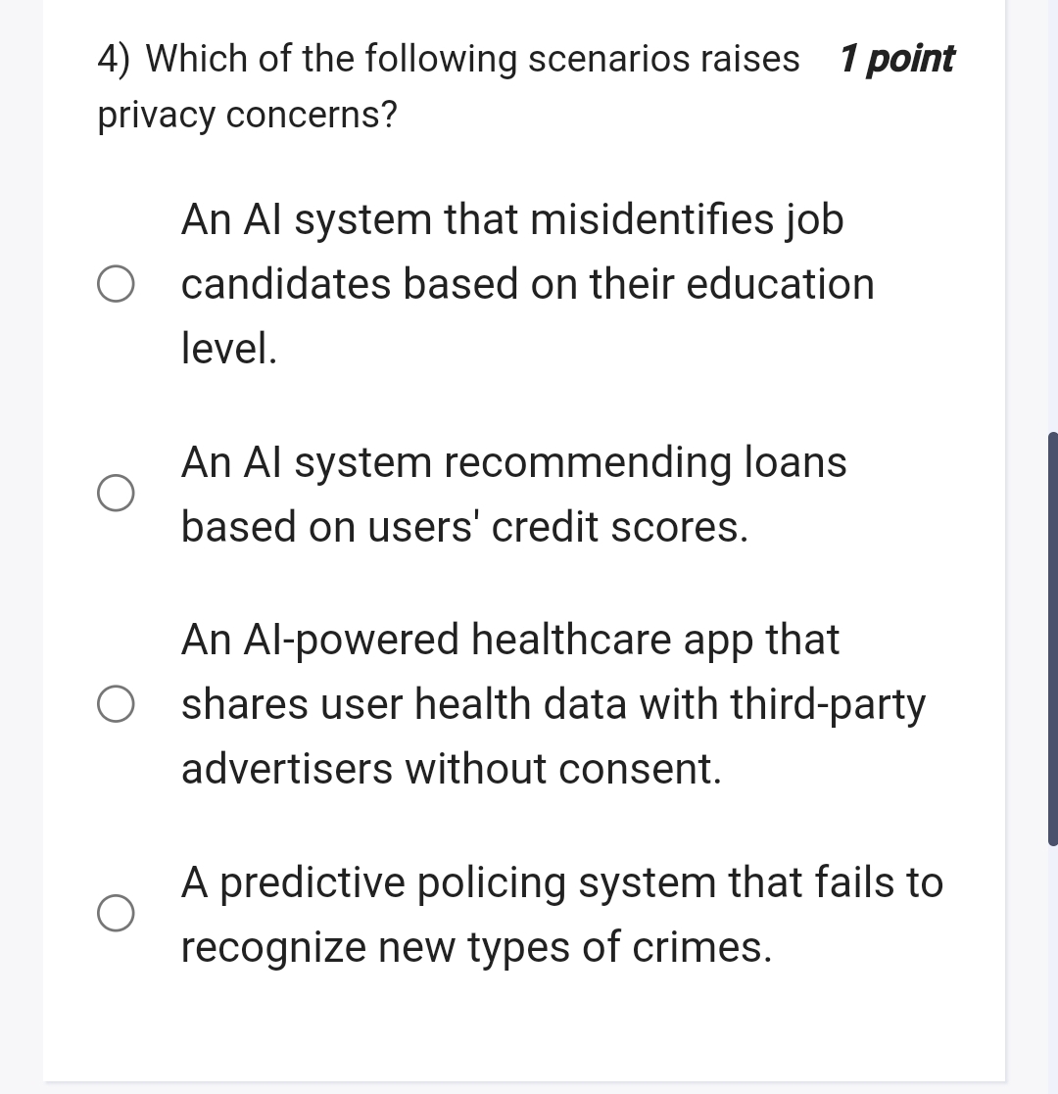Choose the recommending loans radio option
The width and height of the screenshot is (1058, 1094).
tap(116, 495)
